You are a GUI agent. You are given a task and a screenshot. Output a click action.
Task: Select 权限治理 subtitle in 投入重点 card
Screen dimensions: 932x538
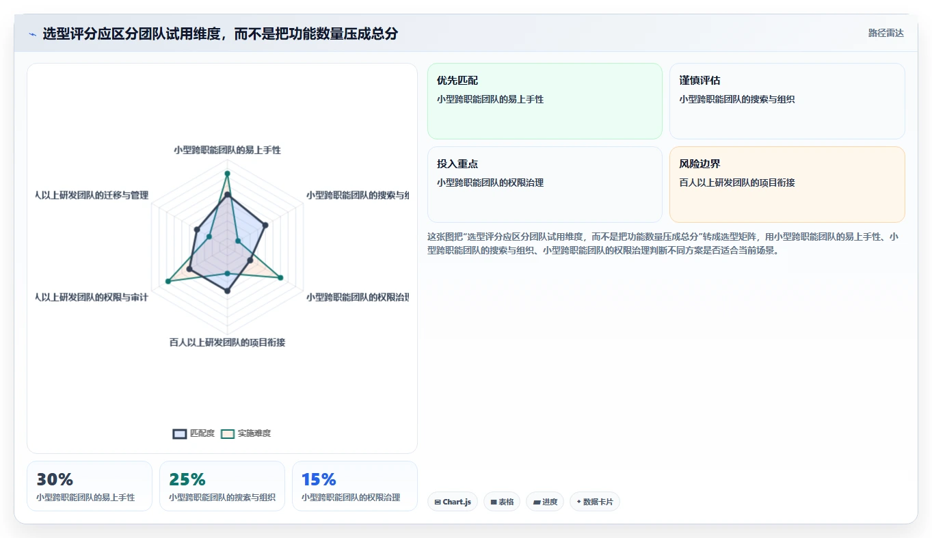(x=490, y=183)
